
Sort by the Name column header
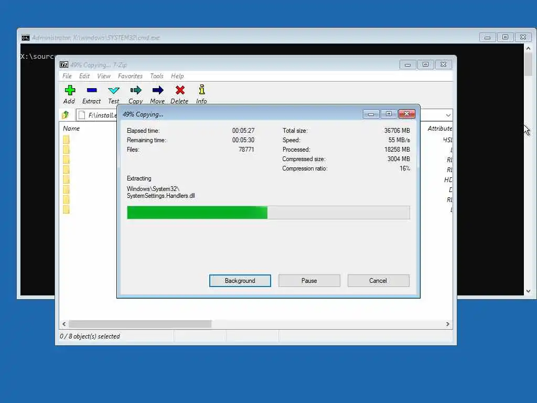pos(71,129)
